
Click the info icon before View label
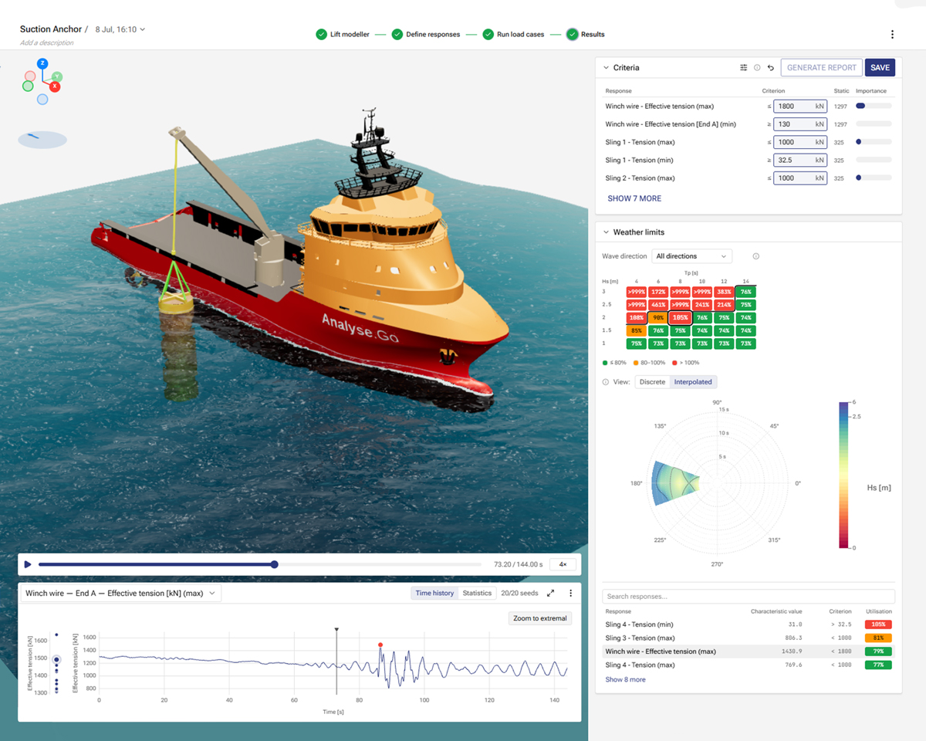point(605,382)
